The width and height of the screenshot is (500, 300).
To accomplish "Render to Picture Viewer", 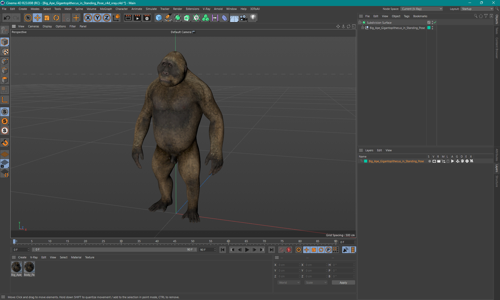I will pyautogui.click(x=137, y=18).
